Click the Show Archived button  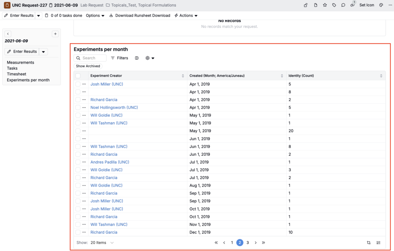[88, 66]
